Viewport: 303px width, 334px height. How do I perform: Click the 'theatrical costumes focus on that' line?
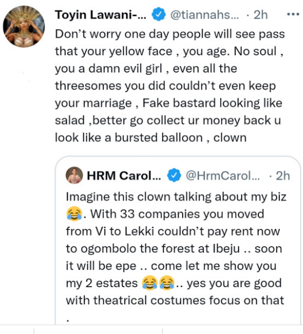[175, 300]
